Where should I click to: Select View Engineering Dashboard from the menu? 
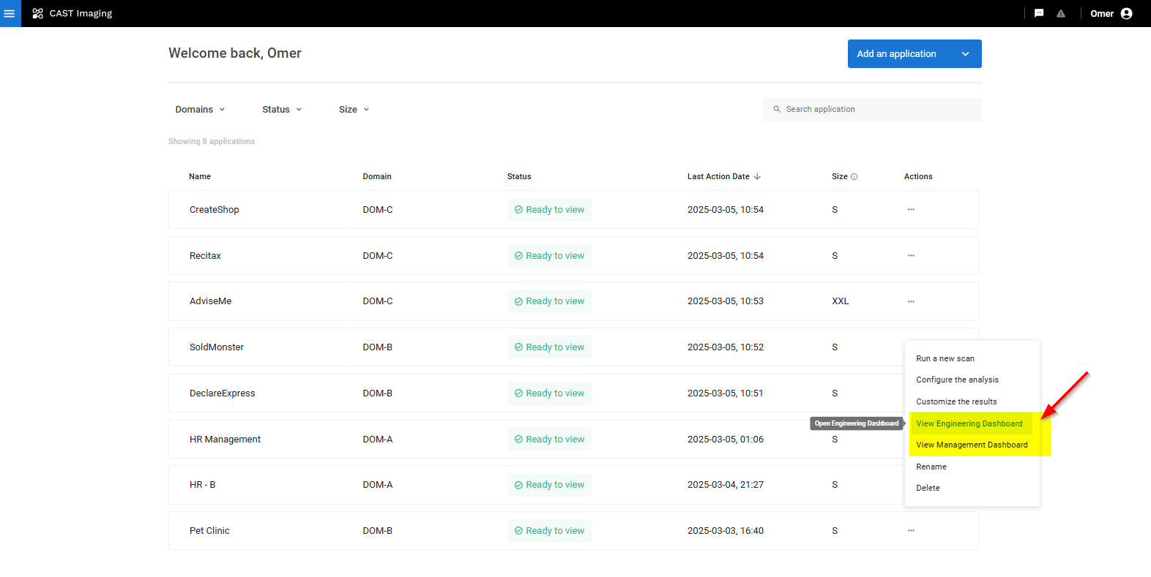point(969,423)
